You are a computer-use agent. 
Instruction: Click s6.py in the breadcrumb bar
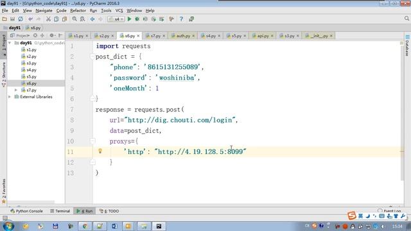(33, 28)
